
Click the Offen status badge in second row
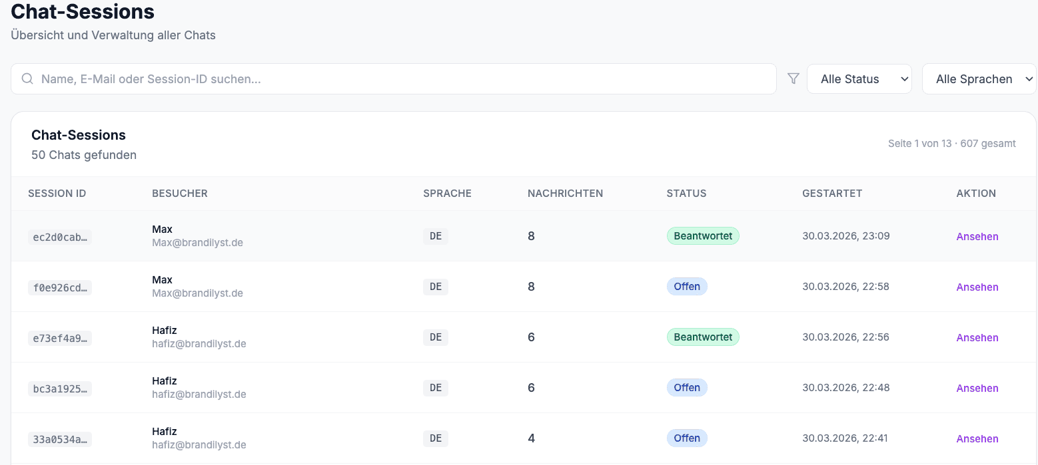pyautogui.click(x=687, y=286)
